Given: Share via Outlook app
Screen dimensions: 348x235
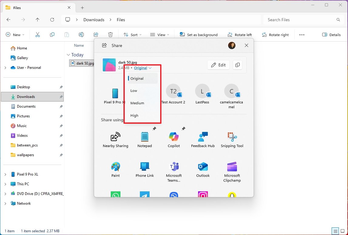Looking at the screenshot, I should 203,170.
